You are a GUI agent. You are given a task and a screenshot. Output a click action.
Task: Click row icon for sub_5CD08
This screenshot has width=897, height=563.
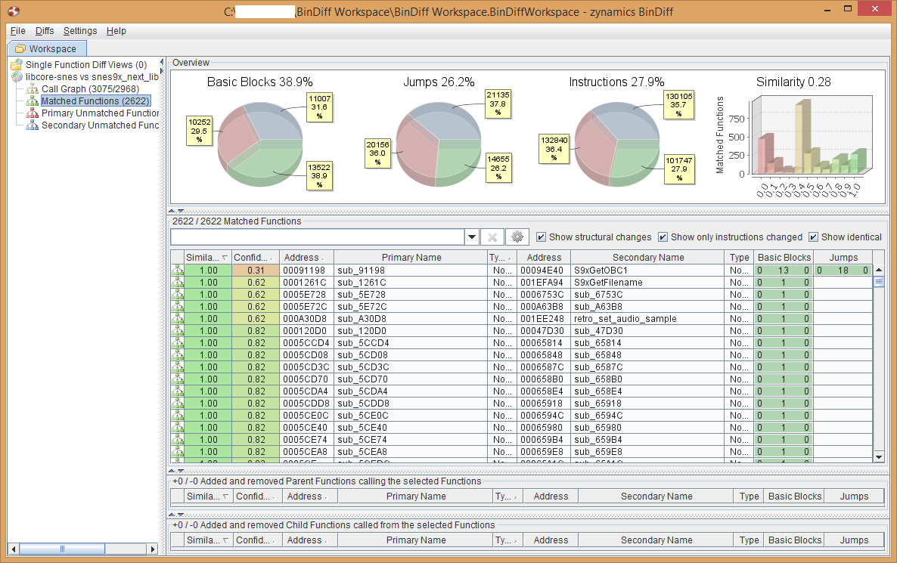177,355
